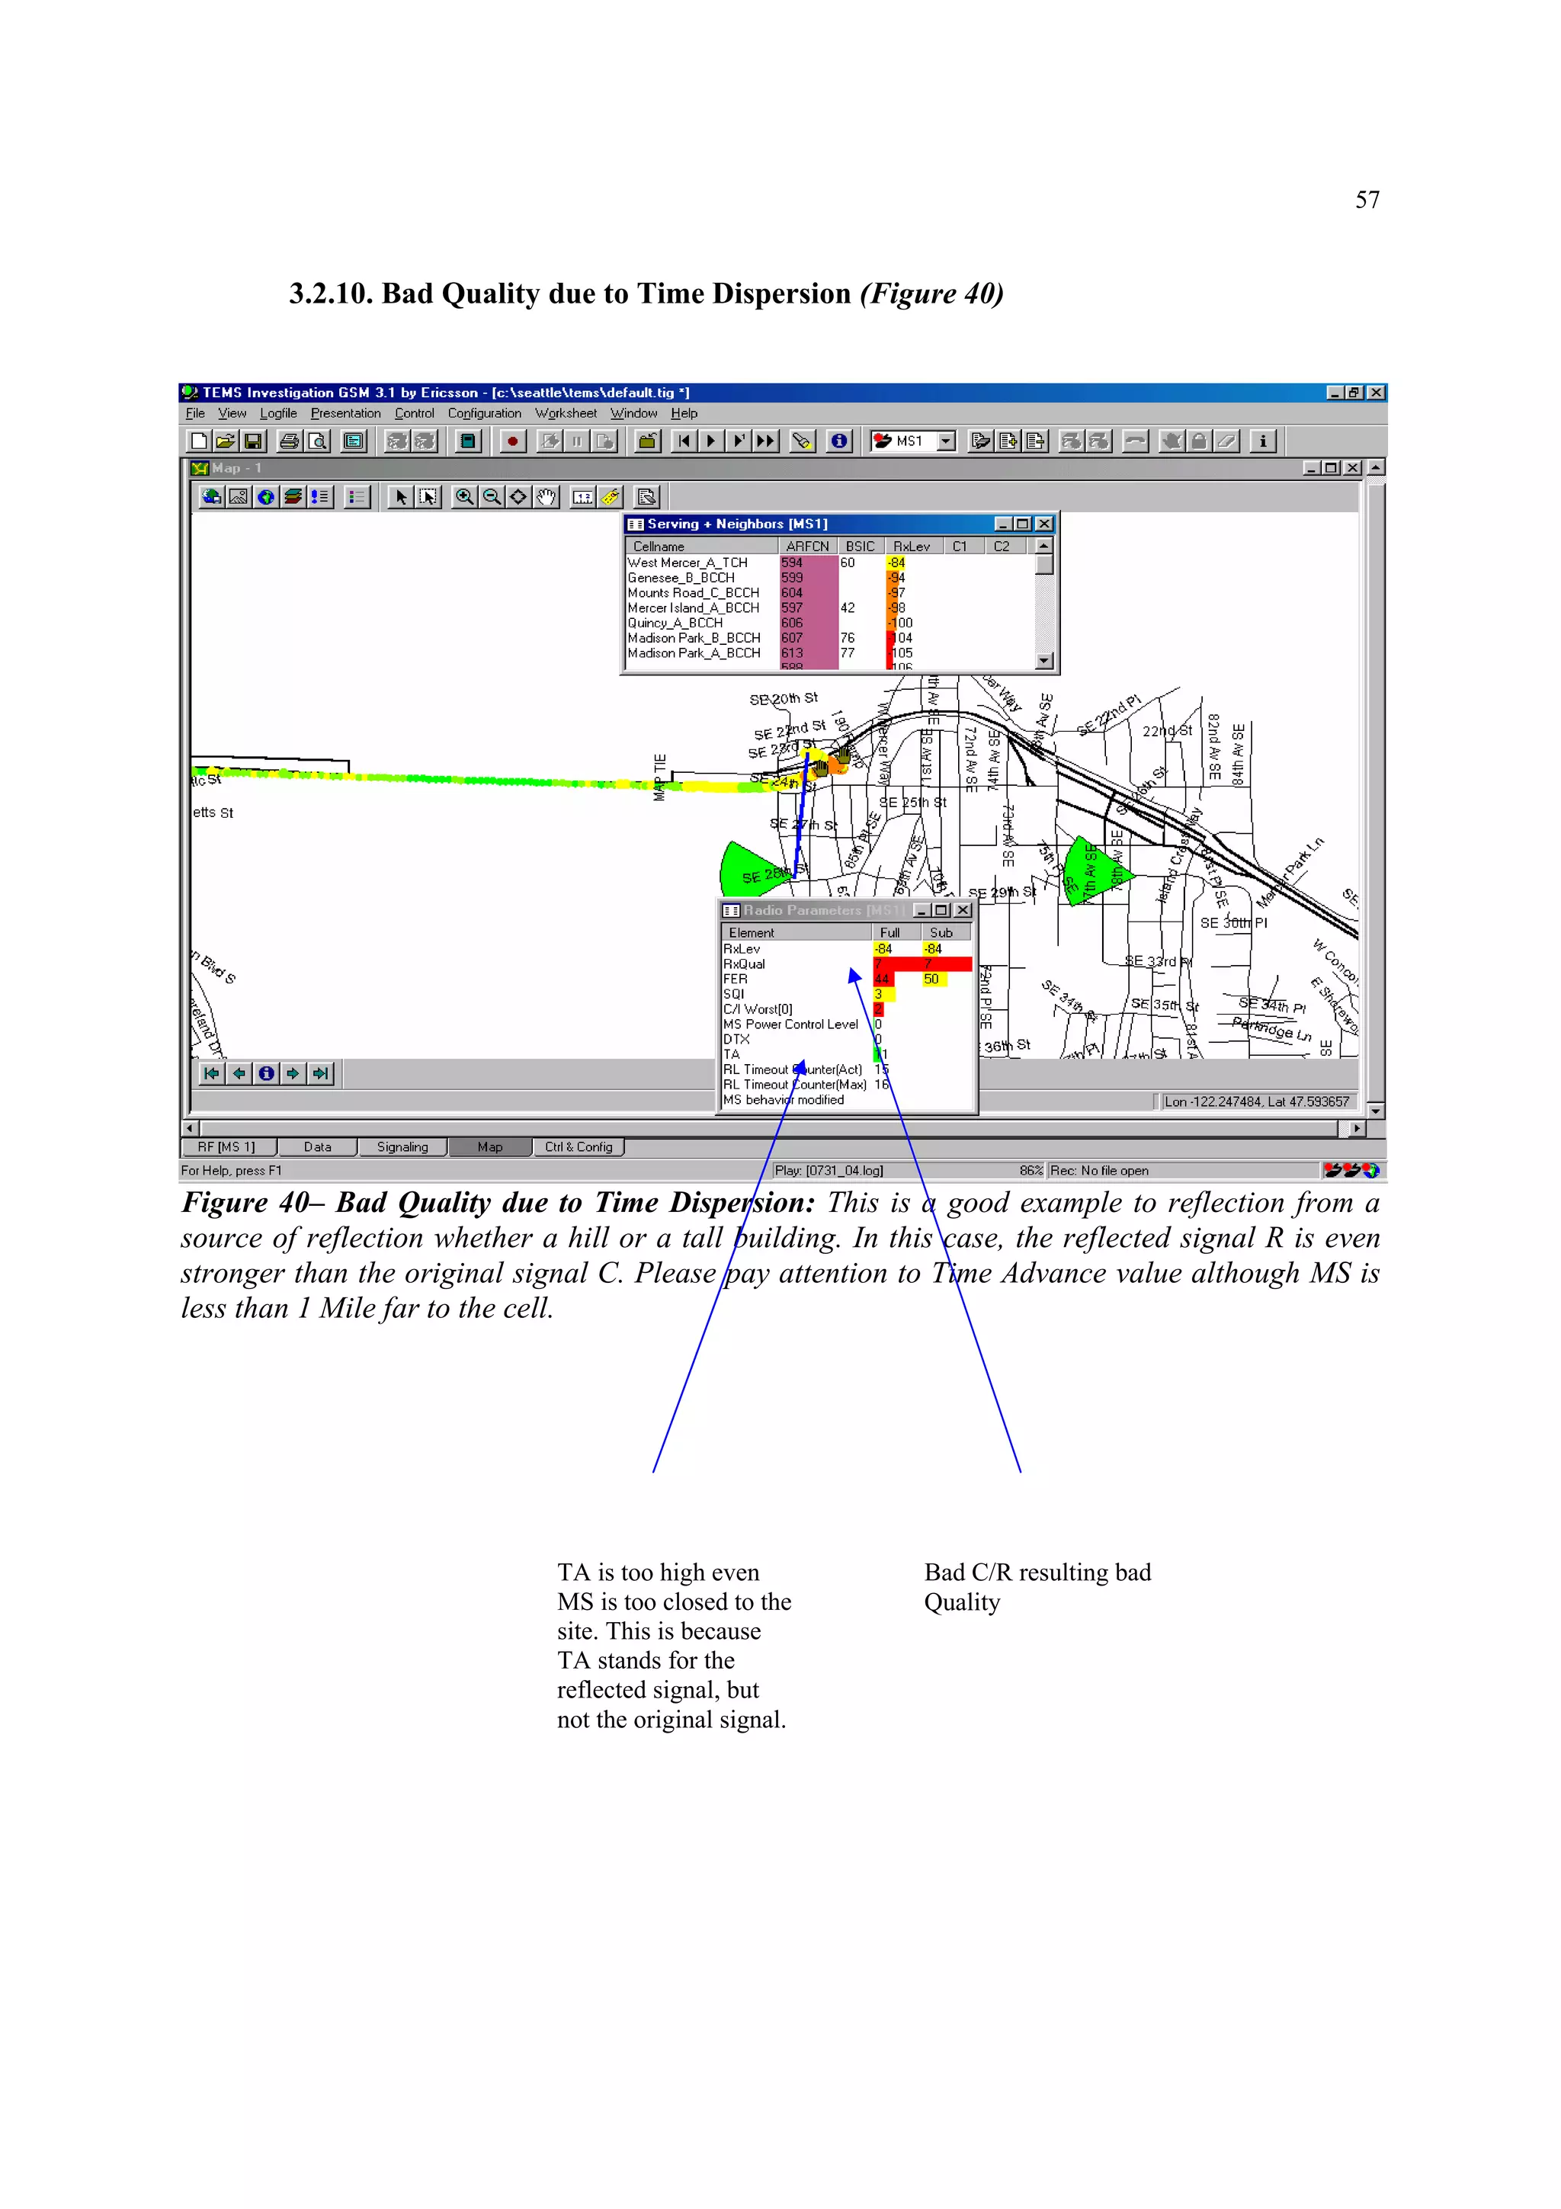Viewport: 1561px width, 2209px height.
Task: Select the hand Pan tool
Action: 547,496
